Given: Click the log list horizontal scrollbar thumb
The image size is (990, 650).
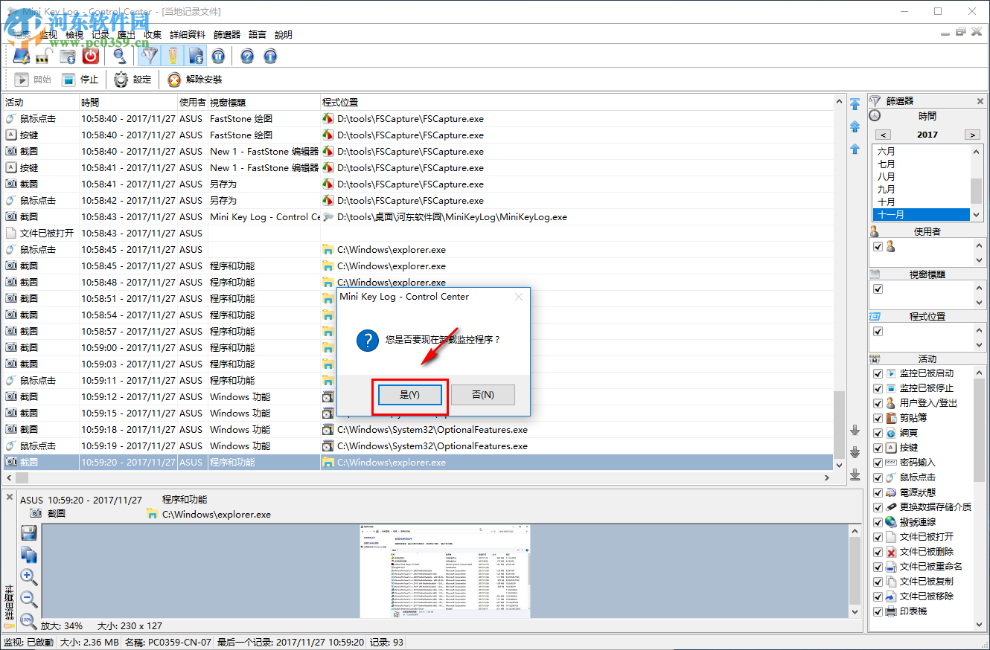Looking at the screenshot, I should pyautogui.click(x=22, y=477).
